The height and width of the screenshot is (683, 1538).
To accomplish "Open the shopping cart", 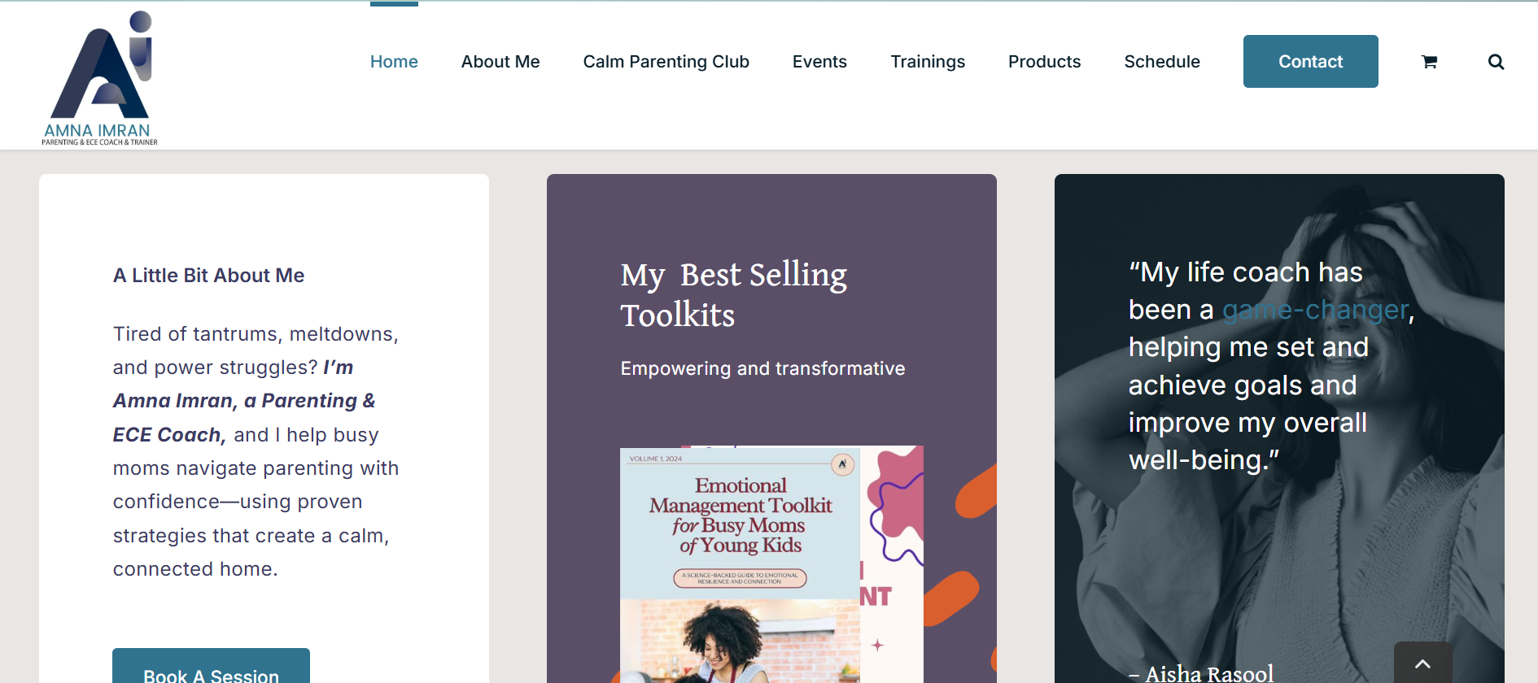I will [1429, 62].
